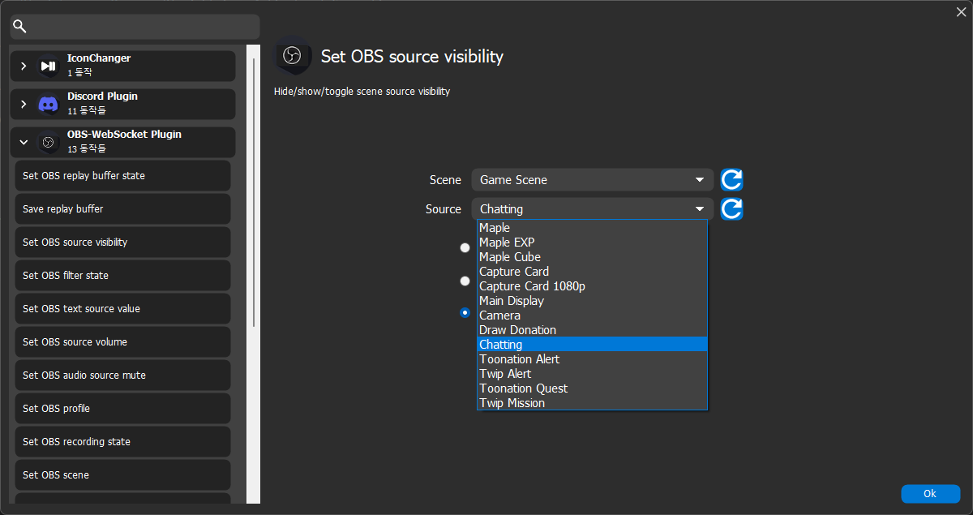Click the already-selected bottom radio button
This screenshot has width=973, height=515.
point(465,312)
